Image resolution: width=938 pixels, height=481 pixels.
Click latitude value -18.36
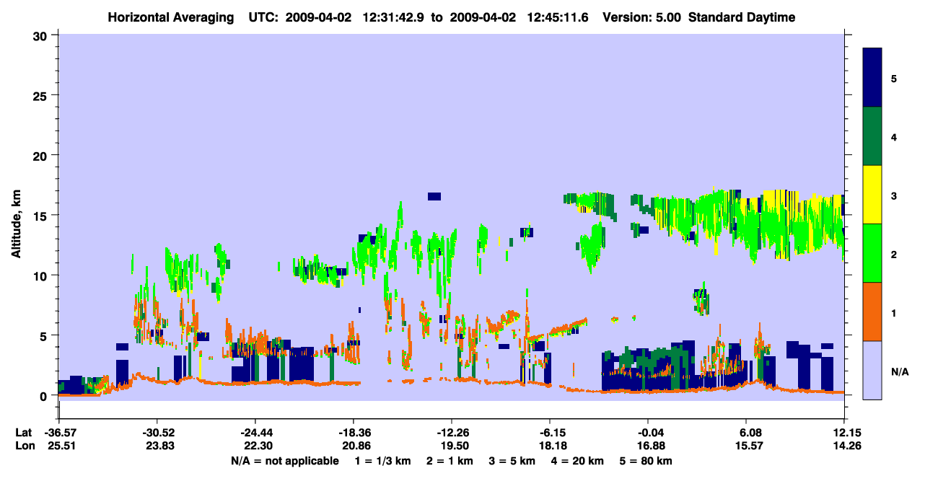353,433
